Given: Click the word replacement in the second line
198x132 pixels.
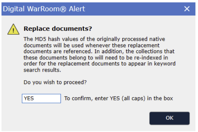Looking at the screenshot, I should click(x=144, y=45).
